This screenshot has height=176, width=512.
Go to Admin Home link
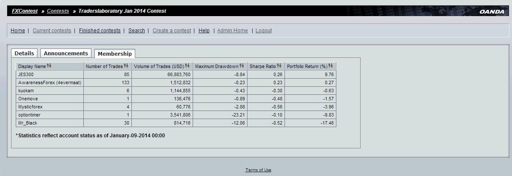pyautogui.click(x=233, y=31)
